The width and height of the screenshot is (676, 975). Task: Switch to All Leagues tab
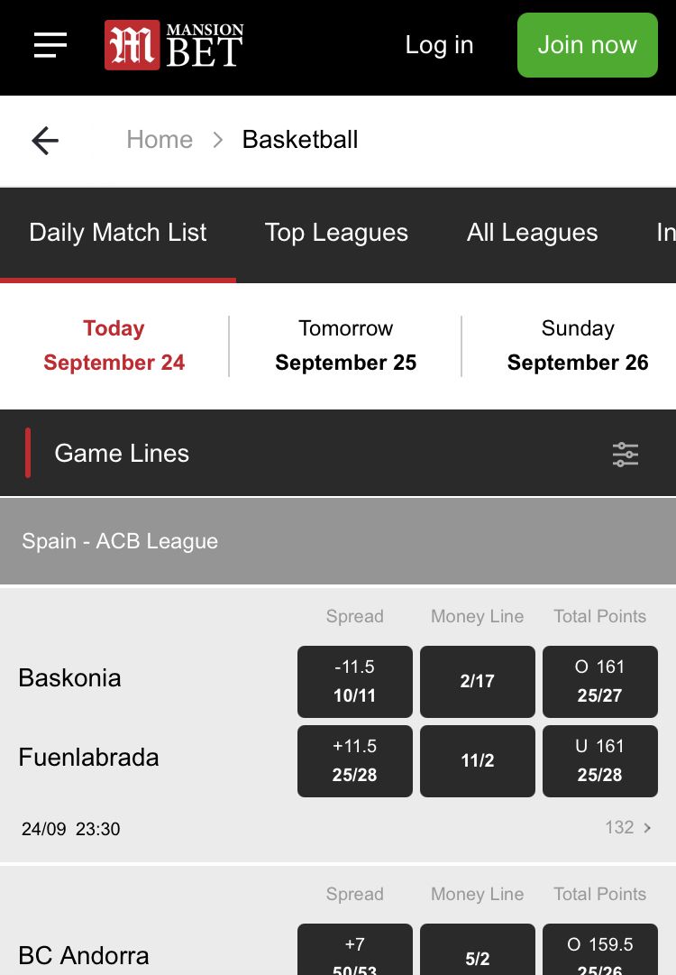533,233
